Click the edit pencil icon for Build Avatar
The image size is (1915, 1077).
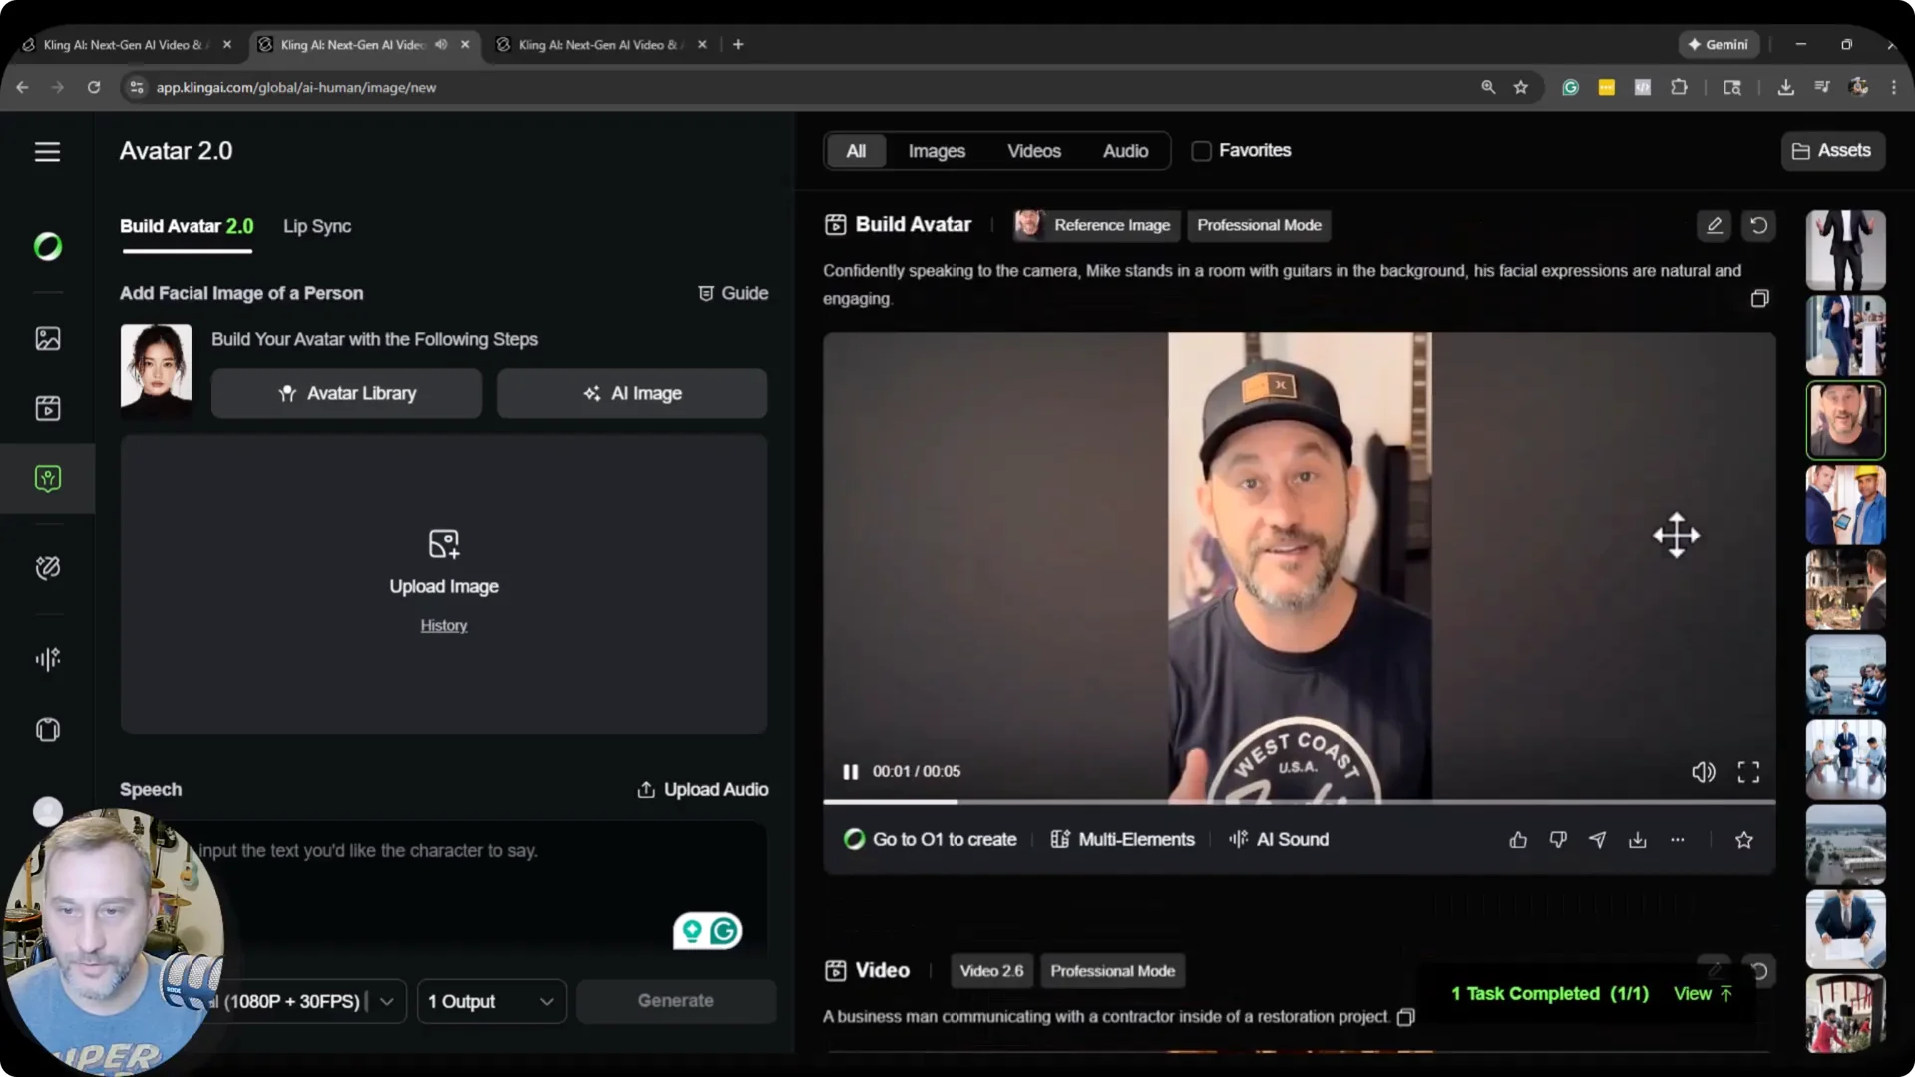pyautogui.click(x=1714, y=225)
